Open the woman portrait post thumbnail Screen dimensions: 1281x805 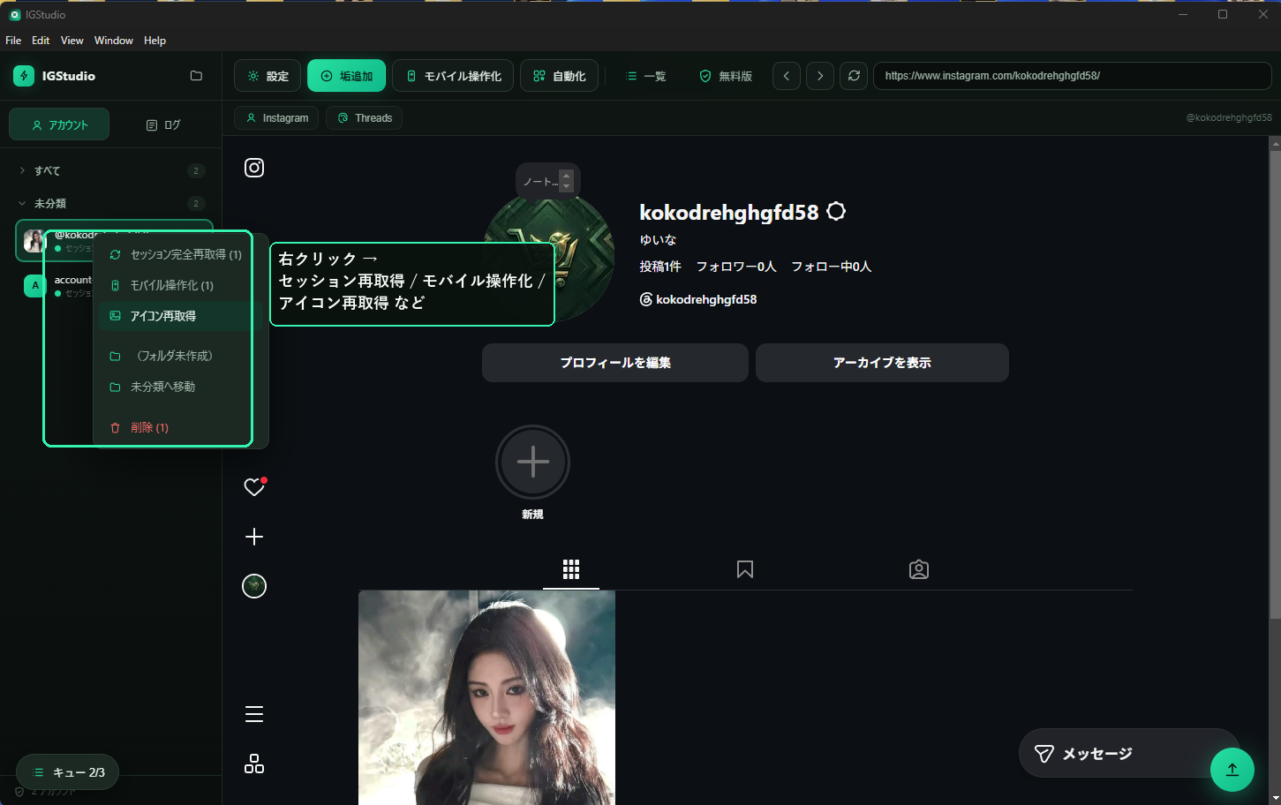(486, 697)
